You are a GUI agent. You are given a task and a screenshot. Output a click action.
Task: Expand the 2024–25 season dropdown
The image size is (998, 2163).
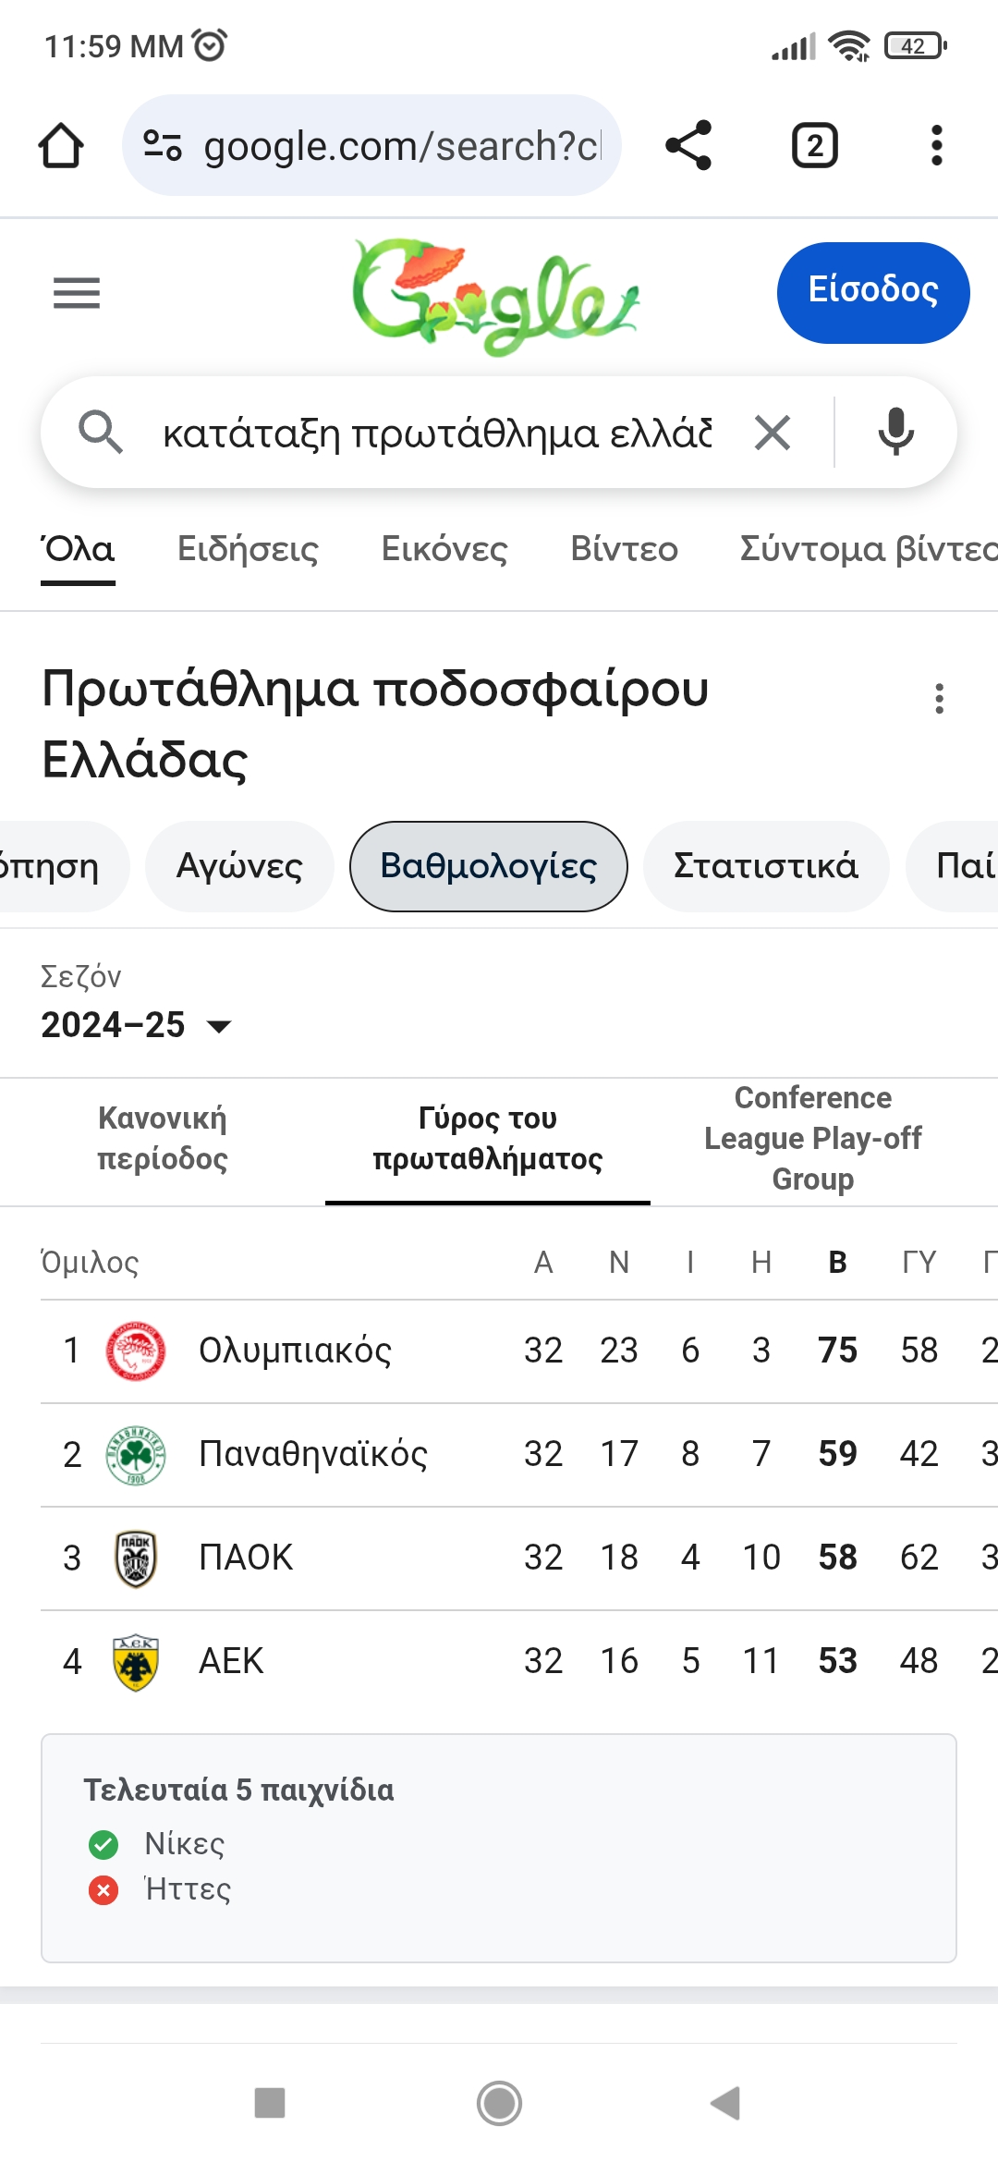coord(137,1025)
